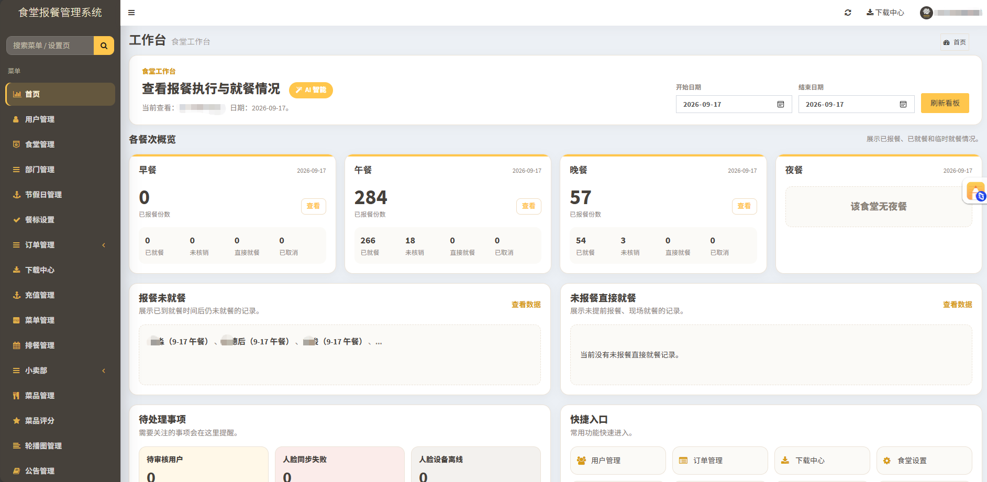Click the AI 智能 badge
Image resolution: width=987 pixels, height=482 pixels.
tap(311, 90)
